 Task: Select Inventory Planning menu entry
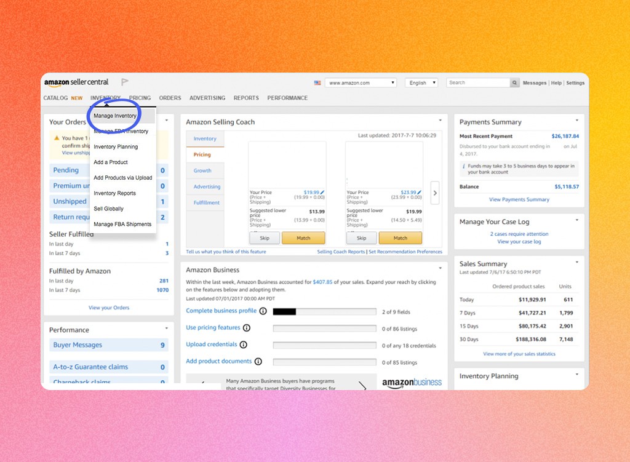[116, 146]
